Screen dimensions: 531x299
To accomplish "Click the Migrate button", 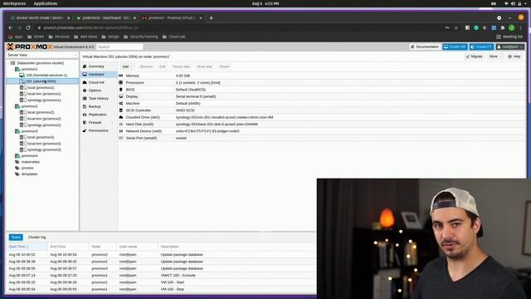I will click(x=474, y=56).
